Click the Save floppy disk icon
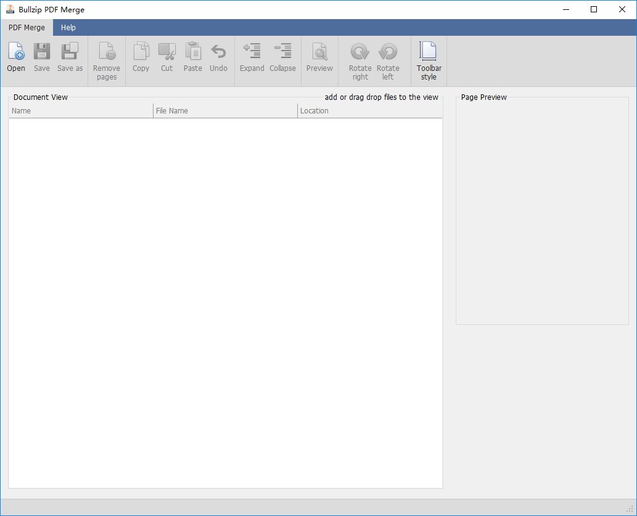The height and width of the screenshot is (516, 637). coord(41,52)
